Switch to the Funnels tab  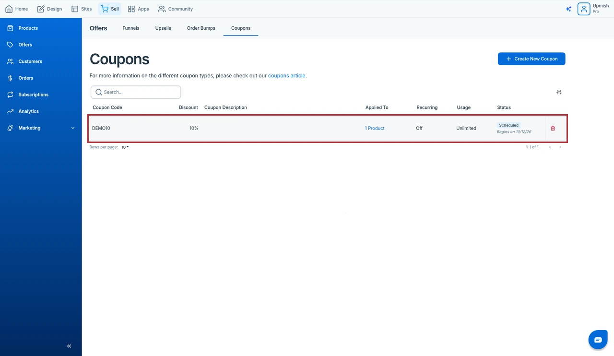[x=131, y=28]
